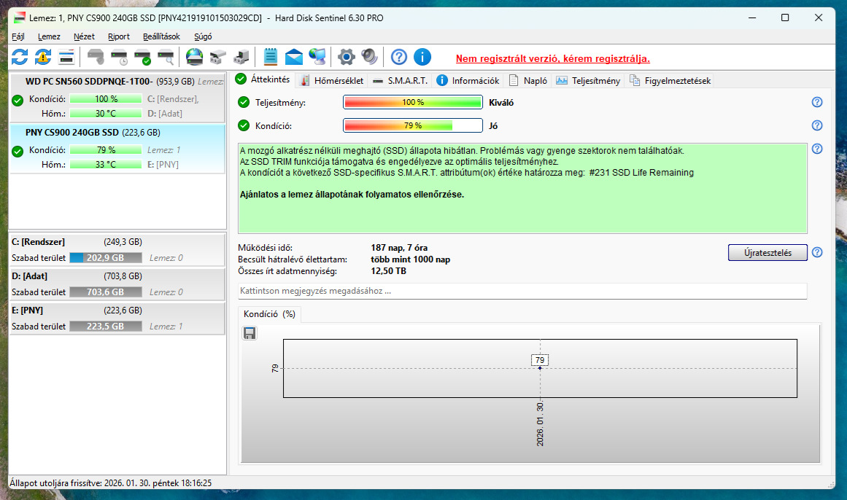Select the WD PC SN560 disk entry
The image size is (847, 500).
point(117,97)
